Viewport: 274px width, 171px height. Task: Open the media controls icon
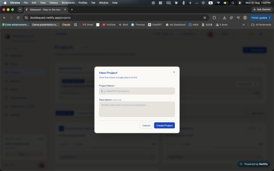(238, 18)
